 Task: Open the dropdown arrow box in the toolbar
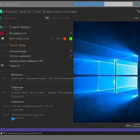point(47,18)
